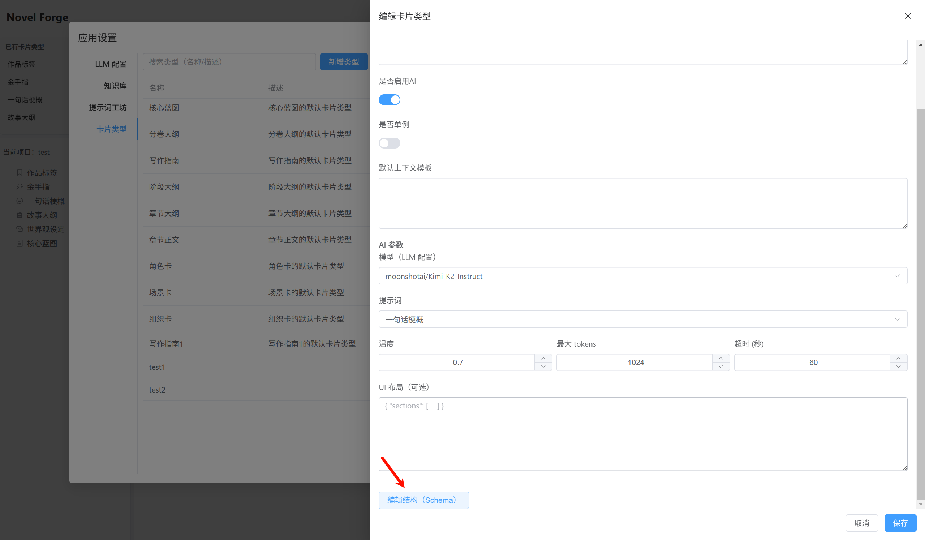Select 写作指南 row in card type table
This screenshot has width=925, height=540.
point(256,161)
